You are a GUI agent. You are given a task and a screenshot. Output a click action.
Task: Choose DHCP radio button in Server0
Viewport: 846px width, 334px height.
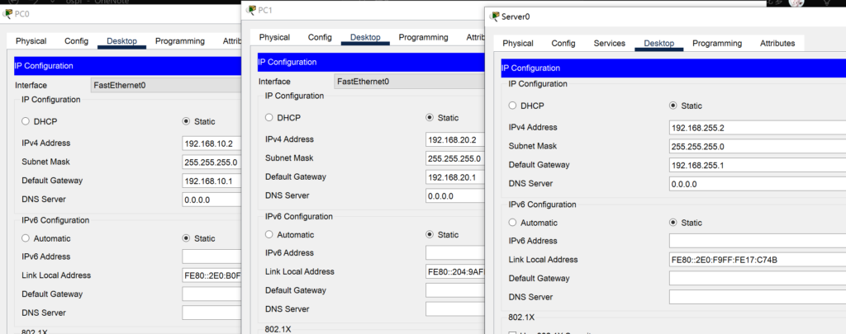click(513, 106)
